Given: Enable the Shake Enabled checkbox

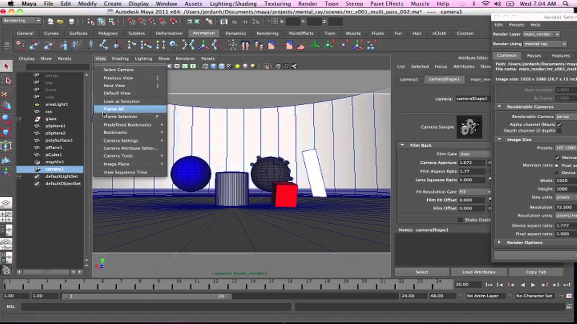Looking at the screenshot, I should coord(460,220).
